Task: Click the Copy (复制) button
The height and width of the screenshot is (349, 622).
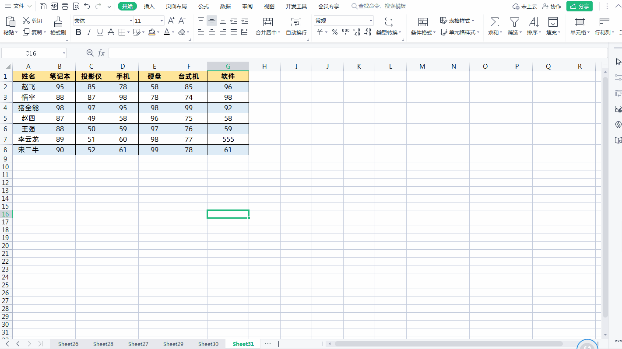Action: [33, 32]
